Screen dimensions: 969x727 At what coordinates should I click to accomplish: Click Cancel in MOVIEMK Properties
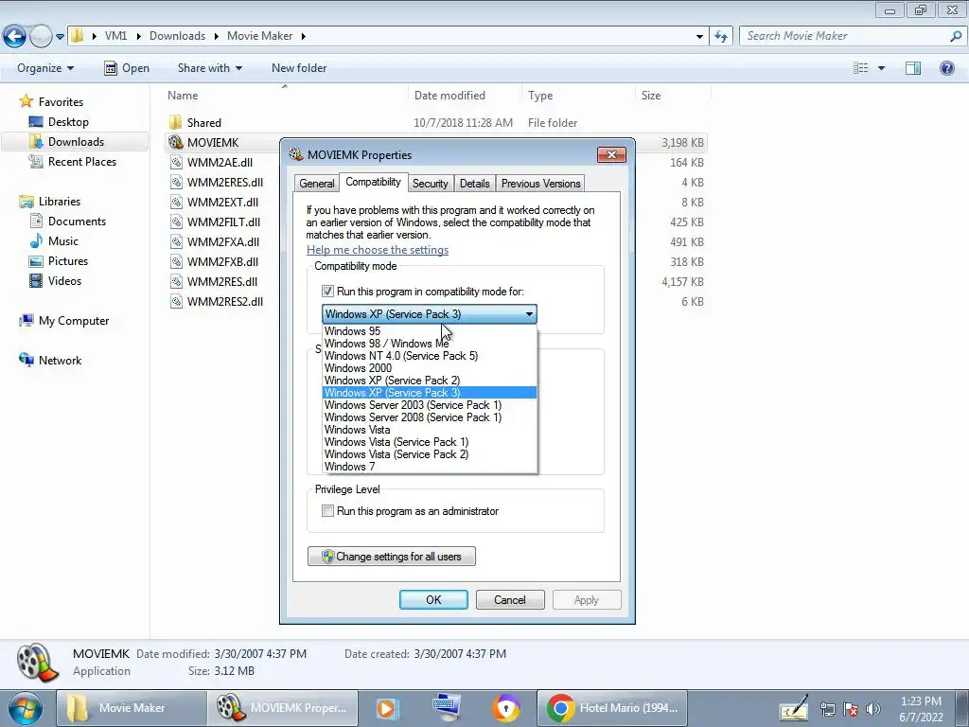click(510, 599)
